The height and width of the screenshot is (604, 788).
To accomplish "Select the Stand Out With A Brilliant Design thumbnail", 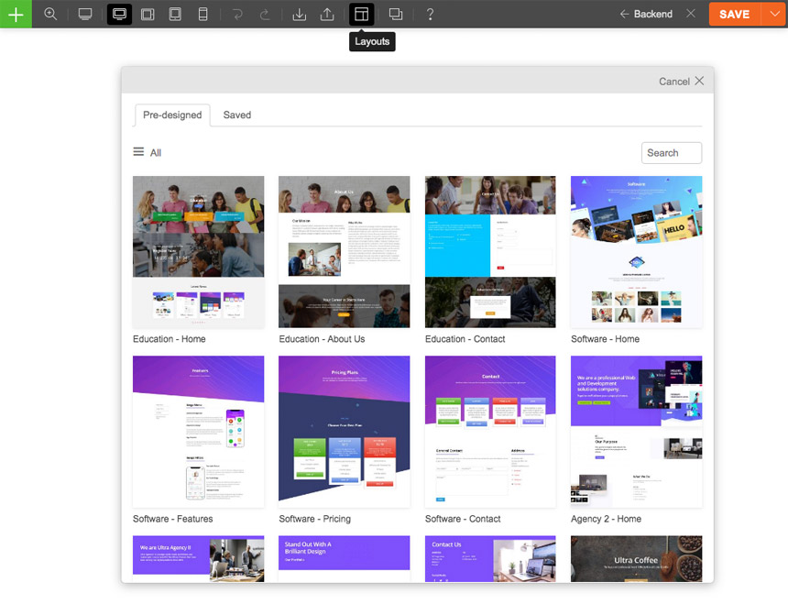I will pyautogui.click(x=345, y=559).
